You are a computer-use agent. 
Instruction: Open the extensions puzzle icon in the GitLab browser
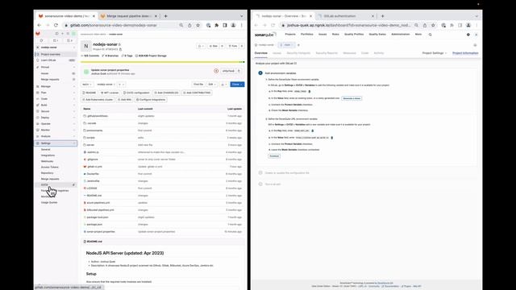(217, 25)
